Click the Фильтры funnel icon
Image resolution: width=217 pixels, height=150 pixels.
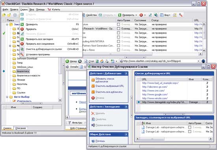point(69,123)
